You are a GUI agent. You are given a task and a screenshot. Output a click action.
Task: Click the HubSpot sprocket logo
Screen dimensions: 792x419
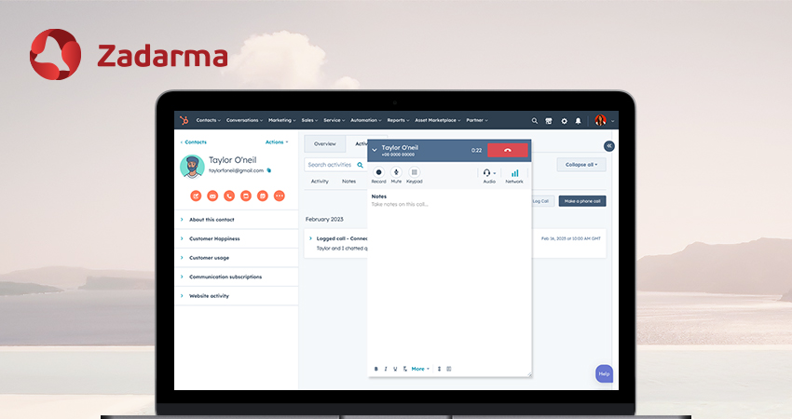[x=184, y=120]
